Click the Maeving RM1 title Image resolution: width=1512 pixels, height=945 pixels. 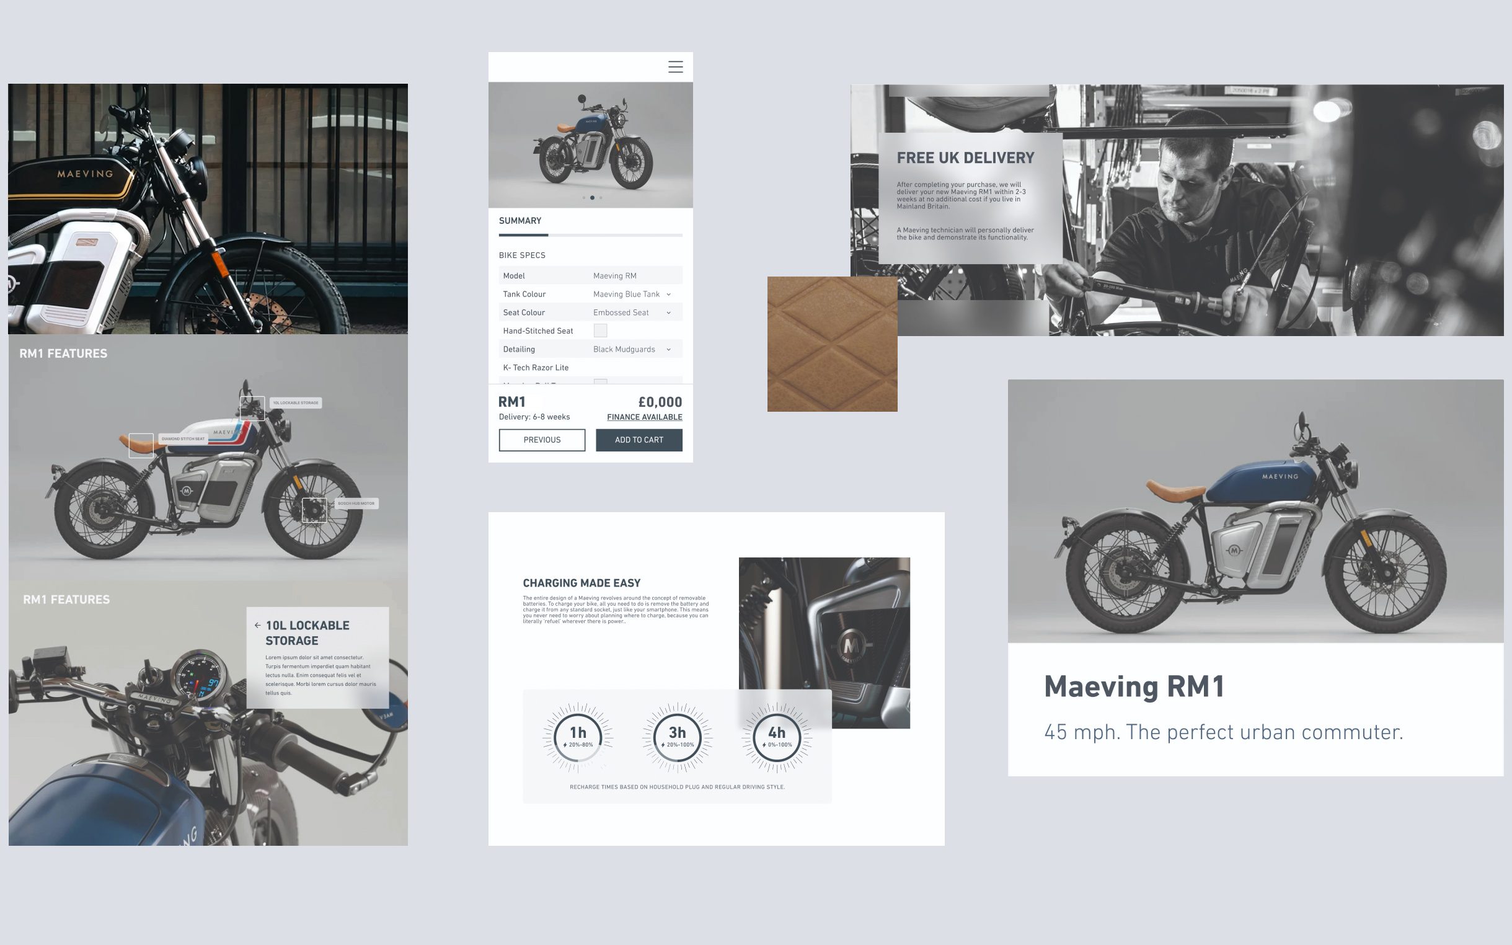coord(1134,686)
